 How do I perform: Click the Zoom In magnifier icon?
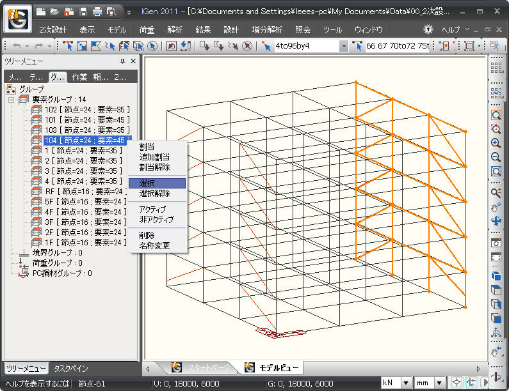(x=496, y=143)
